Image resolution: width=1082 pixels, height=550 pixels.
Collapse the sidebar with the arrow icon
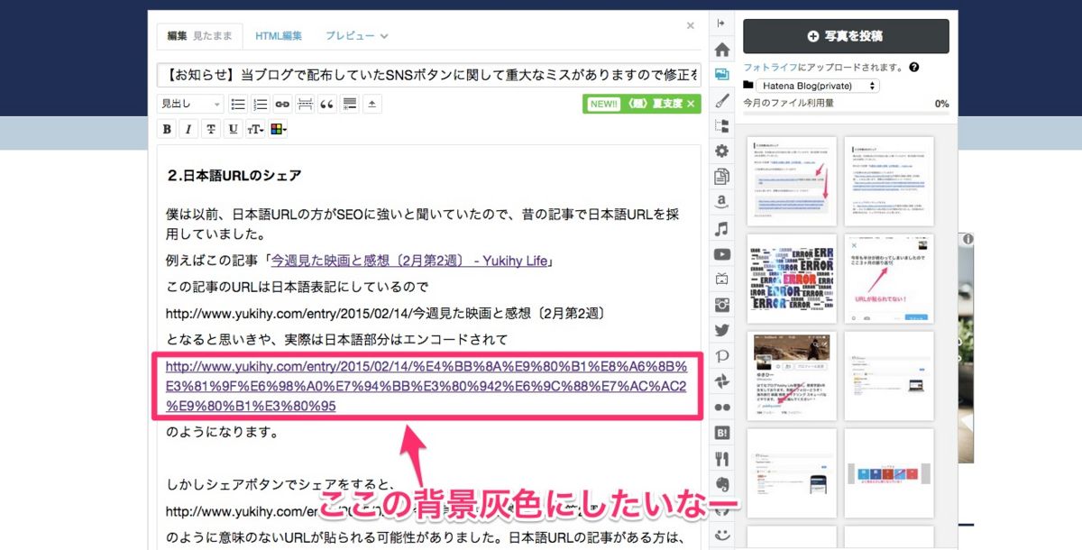[721, 23]
